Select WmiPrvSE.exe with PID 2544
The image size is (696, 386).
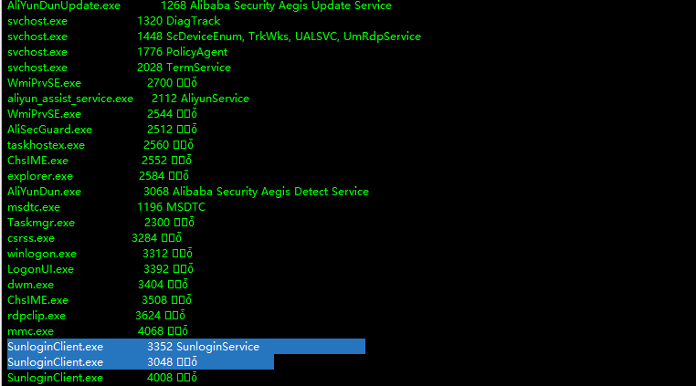102,114
